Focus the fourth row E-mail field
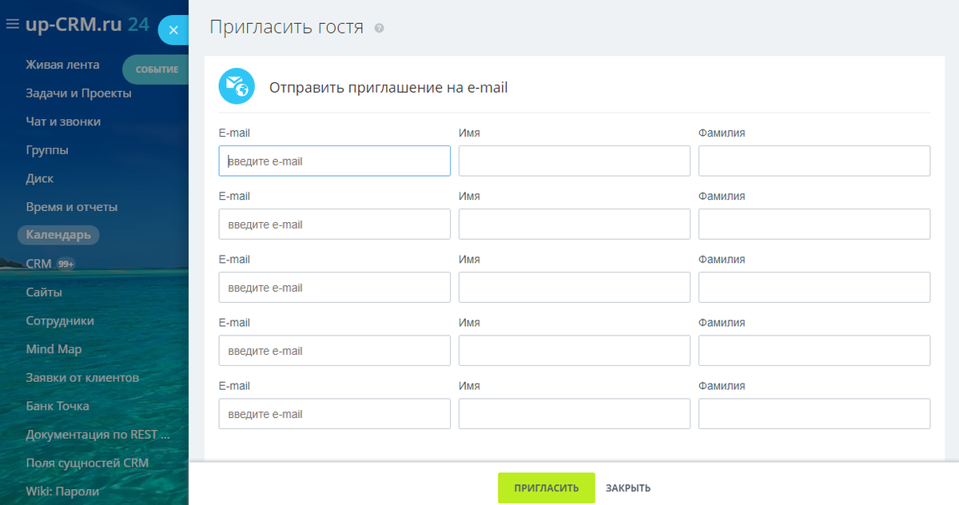This screenshot has height=505, width=959. 335,350
